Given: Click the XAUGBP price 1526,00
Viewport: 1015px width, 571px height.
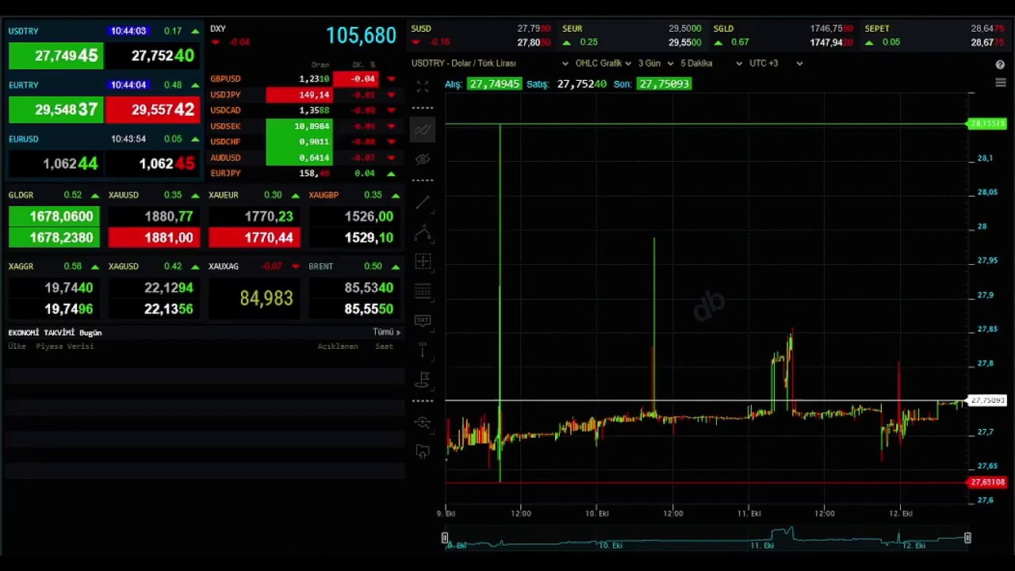Looking at the screenshot, I should [x=354, y=217].
